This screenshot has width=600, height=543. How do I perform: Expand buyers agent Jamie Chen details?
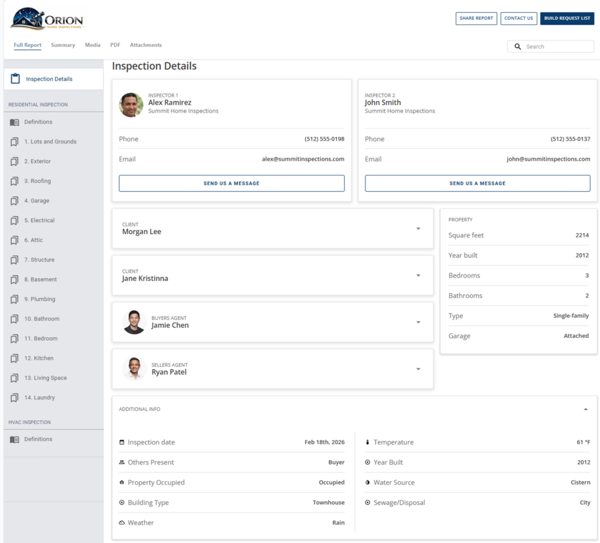(x=418, y=322)
